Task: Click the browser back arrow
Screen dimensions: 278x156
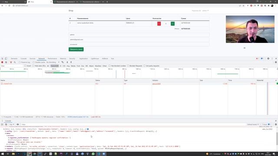Action: (2, 6)
